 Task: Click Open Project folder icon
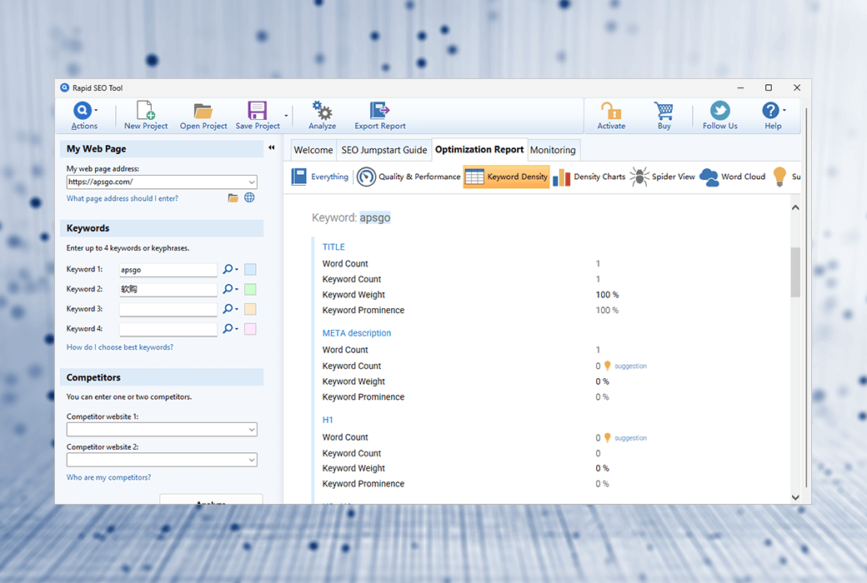coord(203,111)
